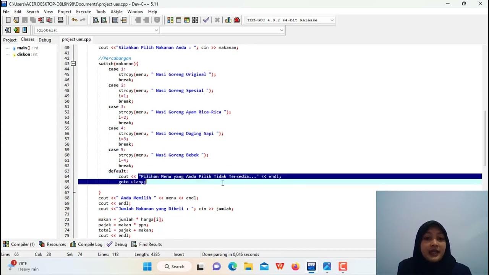Select diskon : int in class browser

tap(25, 54)
